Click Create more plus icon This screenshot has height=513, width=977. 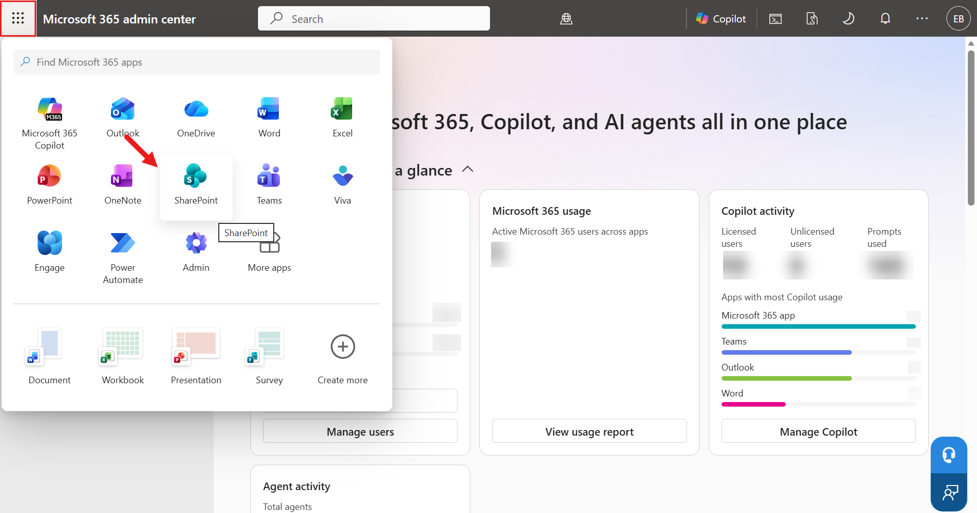point(342,347)
